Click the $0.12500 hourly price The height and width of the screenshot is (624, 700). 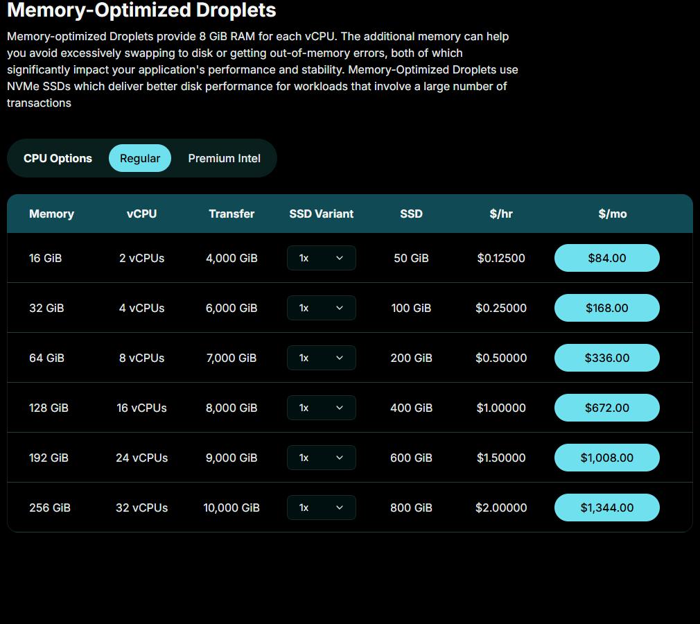pyautogui.click(x=501, y=258)
